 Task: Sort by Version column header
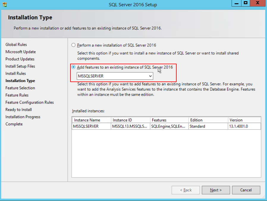(x=244, y=120)
